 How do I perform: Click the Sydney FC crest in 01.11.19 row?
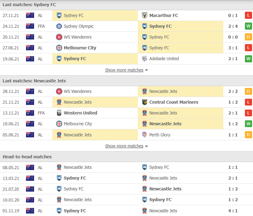(x=59, y=211)
